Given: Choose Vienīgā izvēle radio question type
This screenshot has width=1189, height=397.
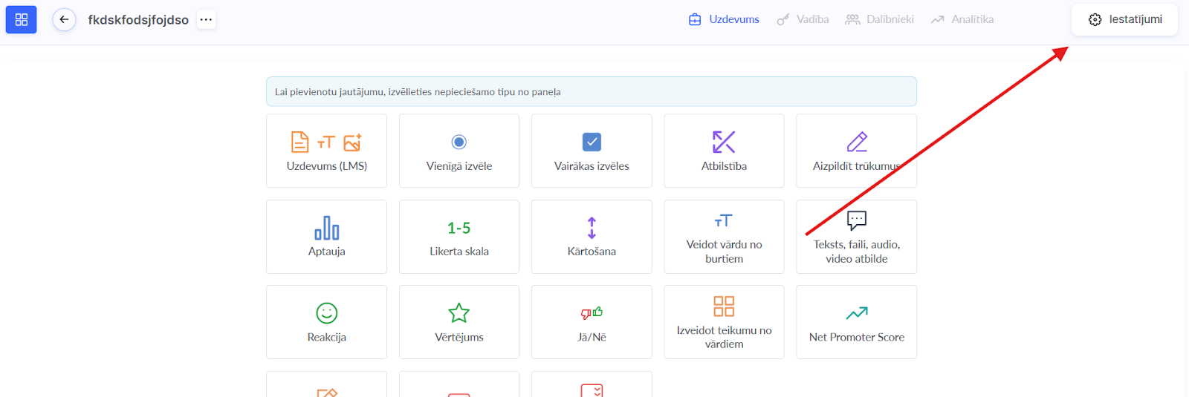Looking at the screenshot, I should [x=459, y=151].
